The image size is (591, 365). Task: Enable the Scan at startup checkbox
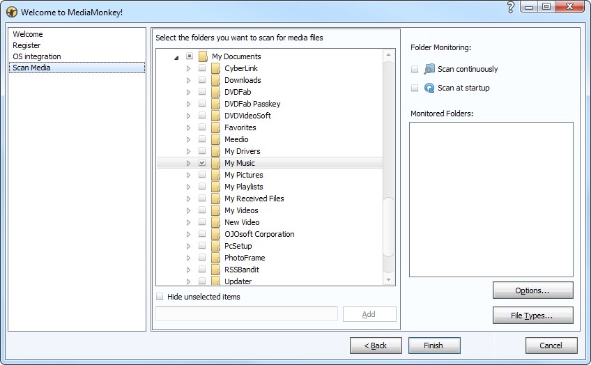pyautogui.click(x=415, y=88)
